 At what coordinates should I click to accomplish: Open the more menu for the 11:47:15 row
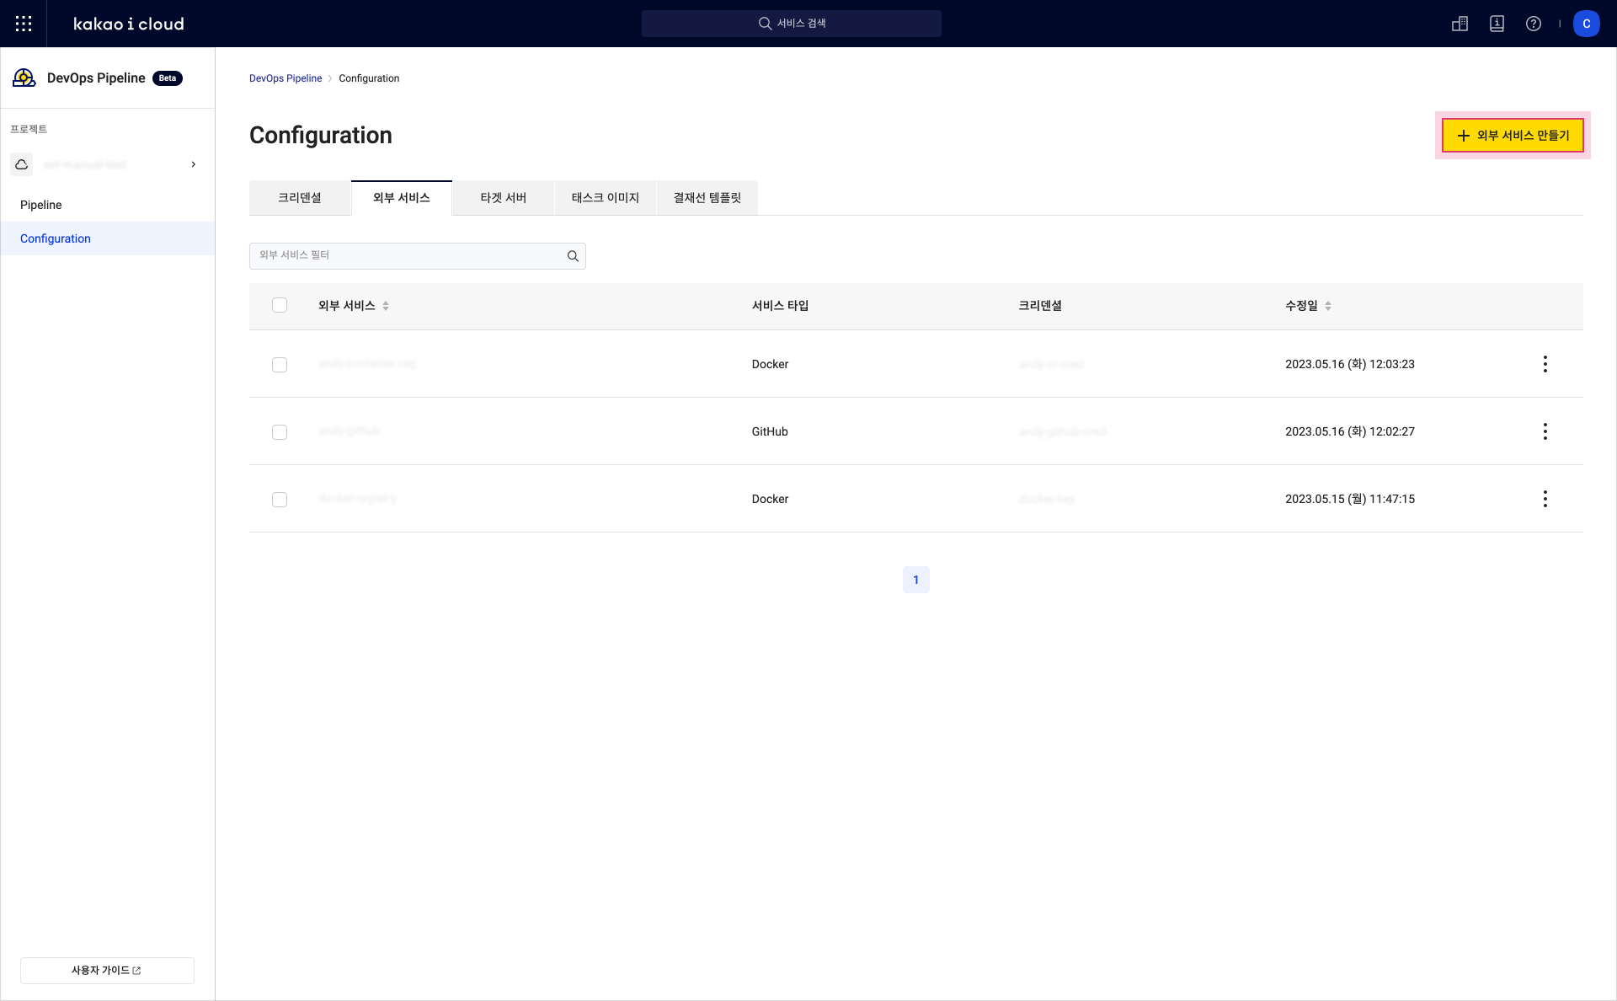pos(1545,499)
